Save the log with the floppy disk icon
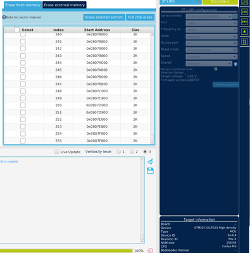The width and height of the screenshot is (250, 253). click(150, 171)
